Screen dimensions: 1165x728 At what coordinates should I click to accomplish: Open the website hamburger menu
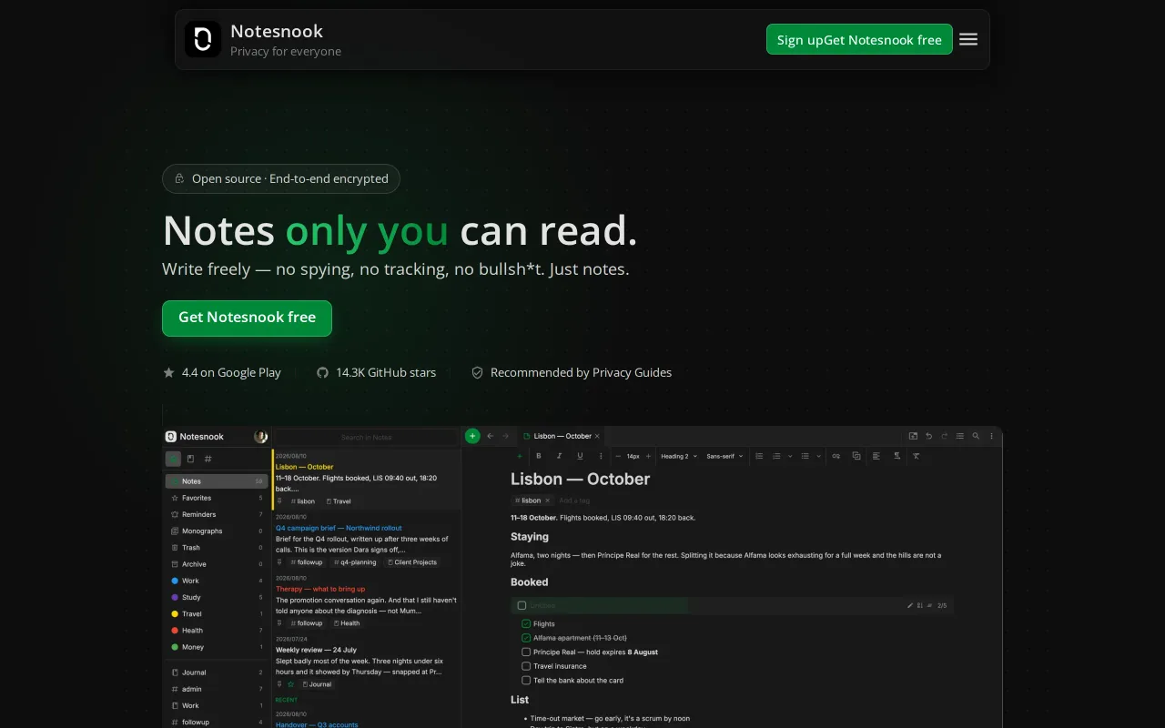tap(968, 39)
